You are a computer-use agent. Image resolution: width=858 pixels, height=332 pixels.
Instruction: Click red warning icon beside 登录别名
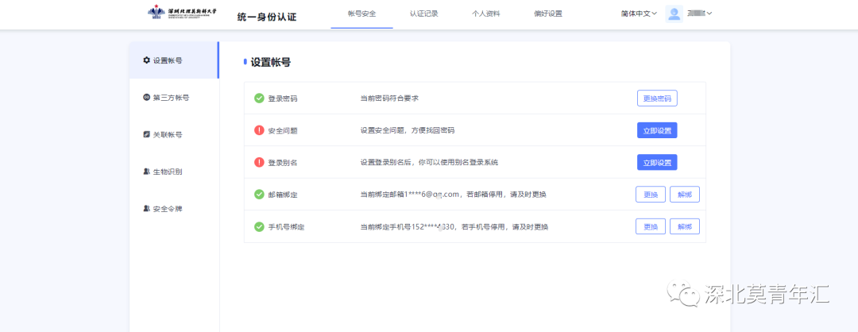coord(259,162)
